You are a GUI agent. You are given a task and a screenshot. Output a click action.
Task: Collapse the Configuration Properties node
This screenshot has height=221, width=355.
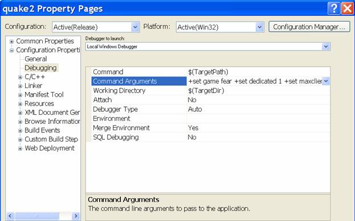[x=11, y=51]
